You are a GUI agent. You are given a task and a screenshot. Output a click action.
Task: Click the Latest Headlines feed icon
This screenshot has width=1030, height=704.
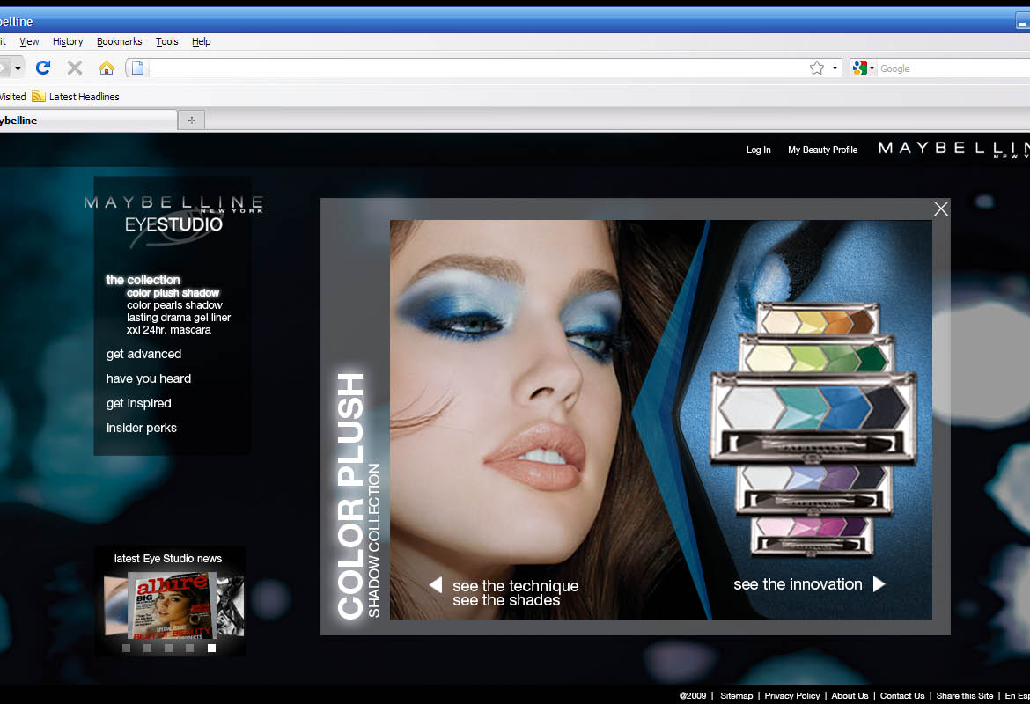[x=39, y=97]
